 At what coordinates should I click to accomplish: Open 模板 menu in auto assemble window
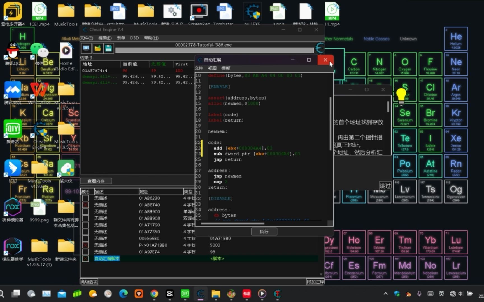[x=226, y=68]
